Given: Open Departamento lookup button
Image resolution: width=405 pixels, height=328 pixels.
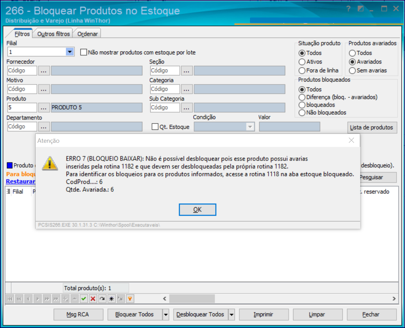Looking at the screenshot, I should [44, 127].
